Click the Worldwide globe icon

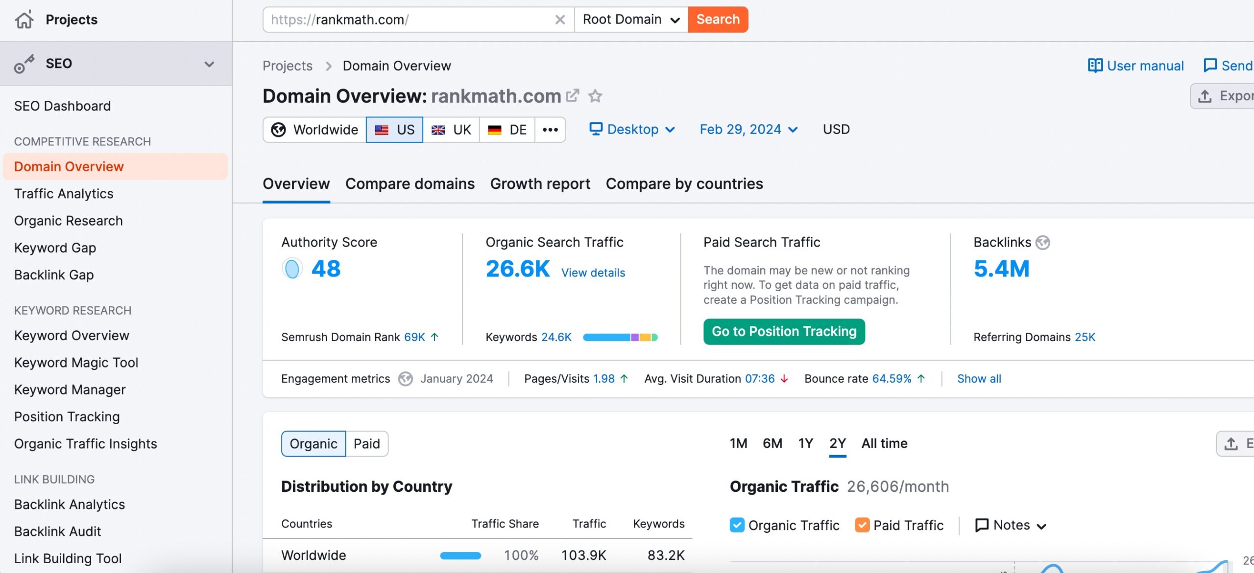(x=278, y=130)
